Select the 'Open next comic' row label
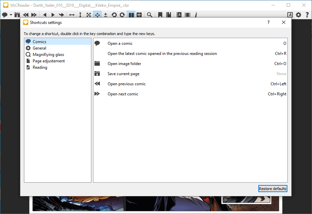The height and width of the screenshot is (214, 312). tap(123, 94)
